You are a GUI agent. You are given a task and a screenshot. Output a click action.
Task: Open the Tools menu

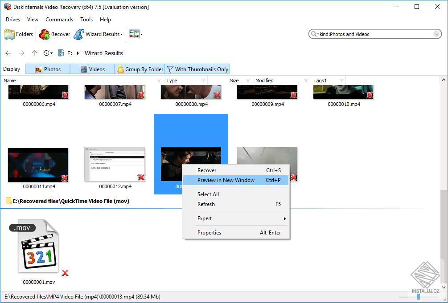coord(86,20)
